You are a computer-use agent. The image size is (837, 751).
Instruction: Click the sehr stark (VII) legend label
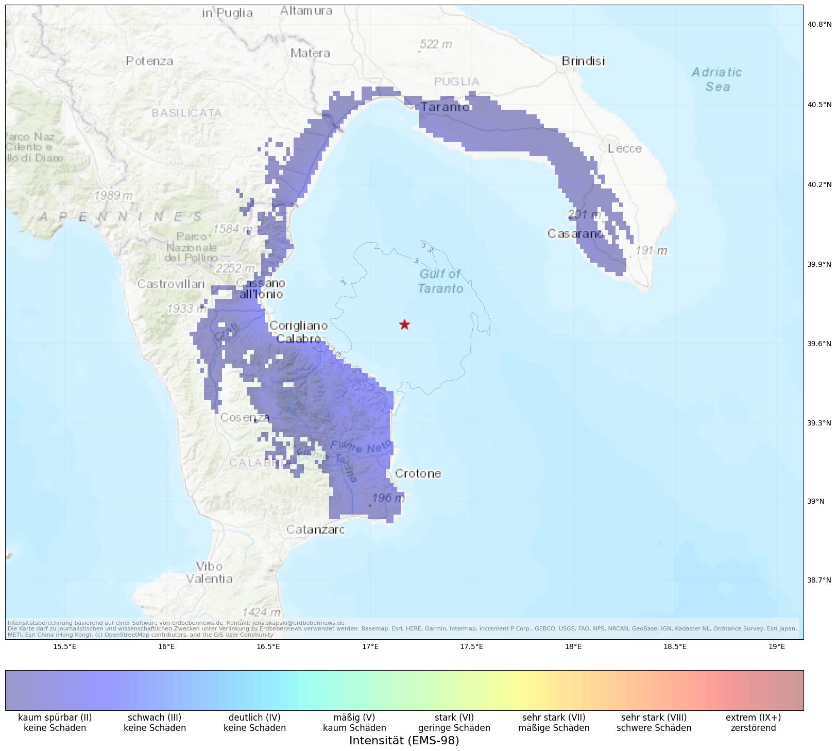(554, 717)
